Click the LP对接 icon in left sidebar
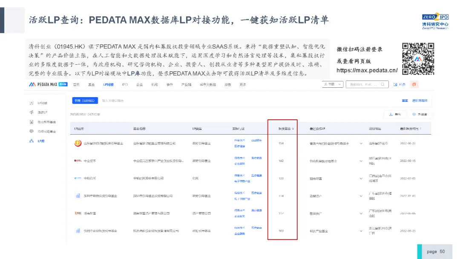The height and width of the screenshot is (259, 460). coord(31,103)
